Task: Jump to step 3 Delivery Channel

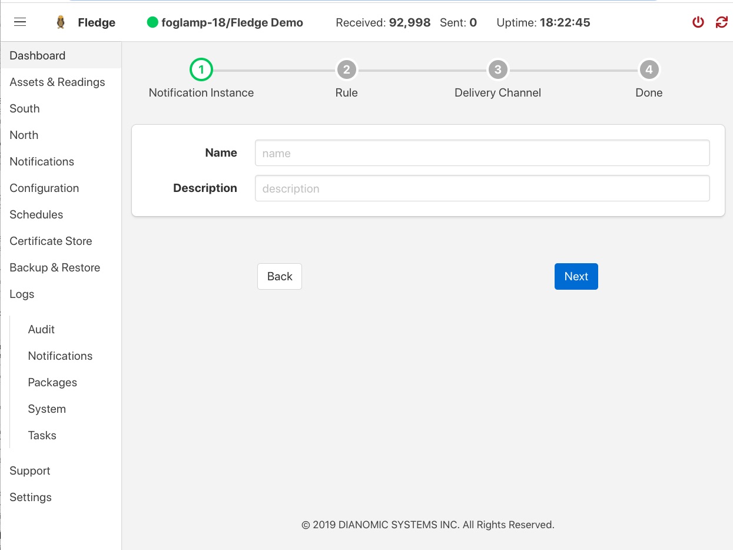Action: point(497,70)
